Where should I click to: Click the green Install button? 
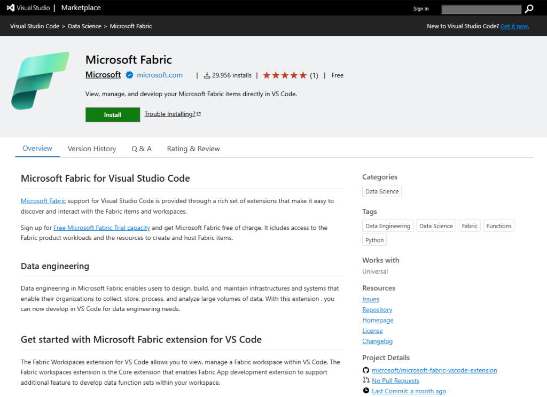pos(112,114)
